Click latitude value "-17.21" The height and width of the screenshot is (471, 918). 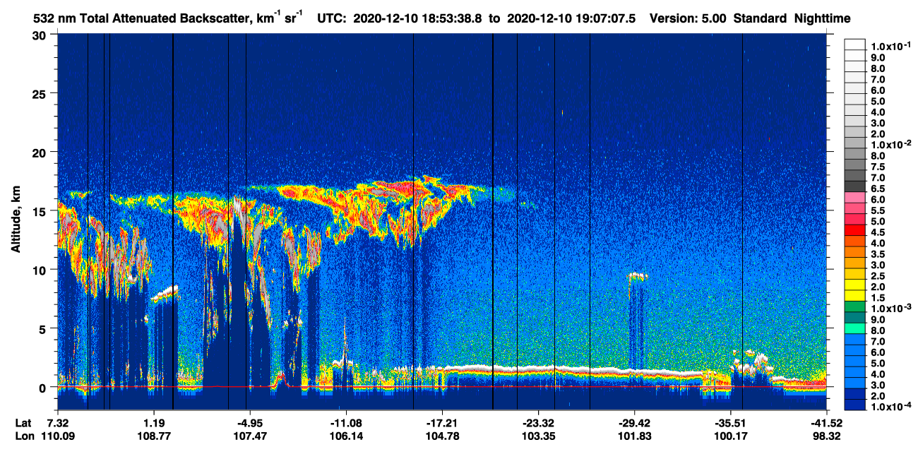tap(441, 423)
